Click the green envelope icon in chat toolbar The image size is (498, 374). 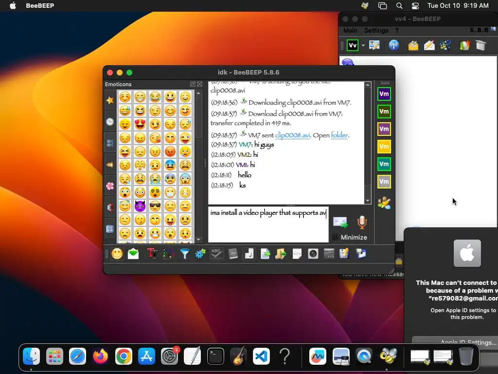[133, 254]
